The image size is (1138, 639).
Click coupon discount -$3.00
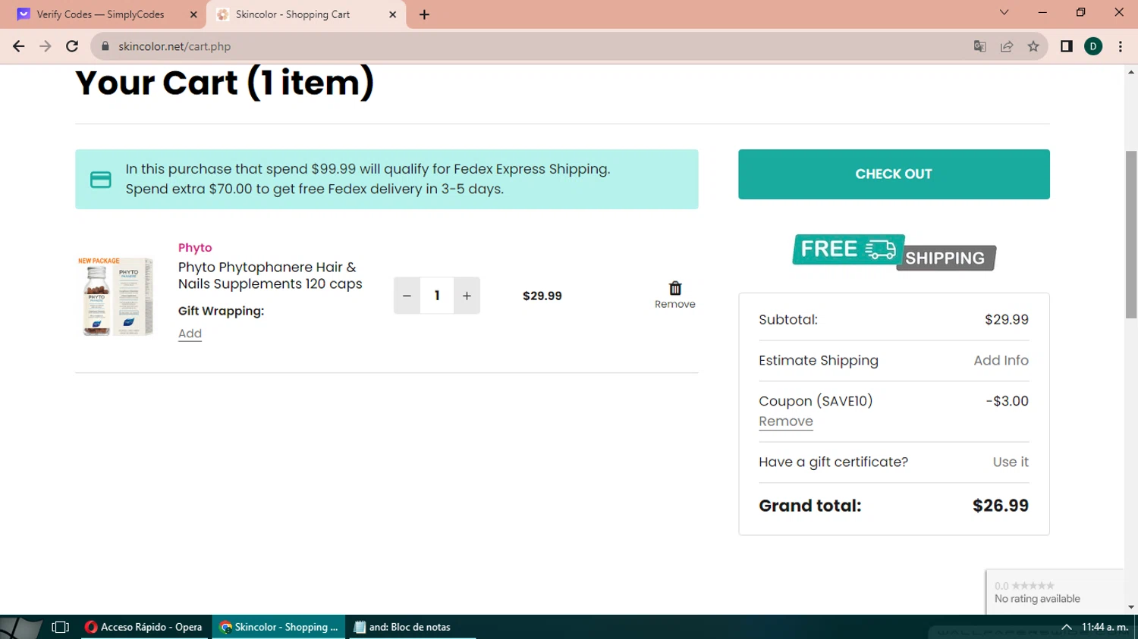click(1007, 401)
